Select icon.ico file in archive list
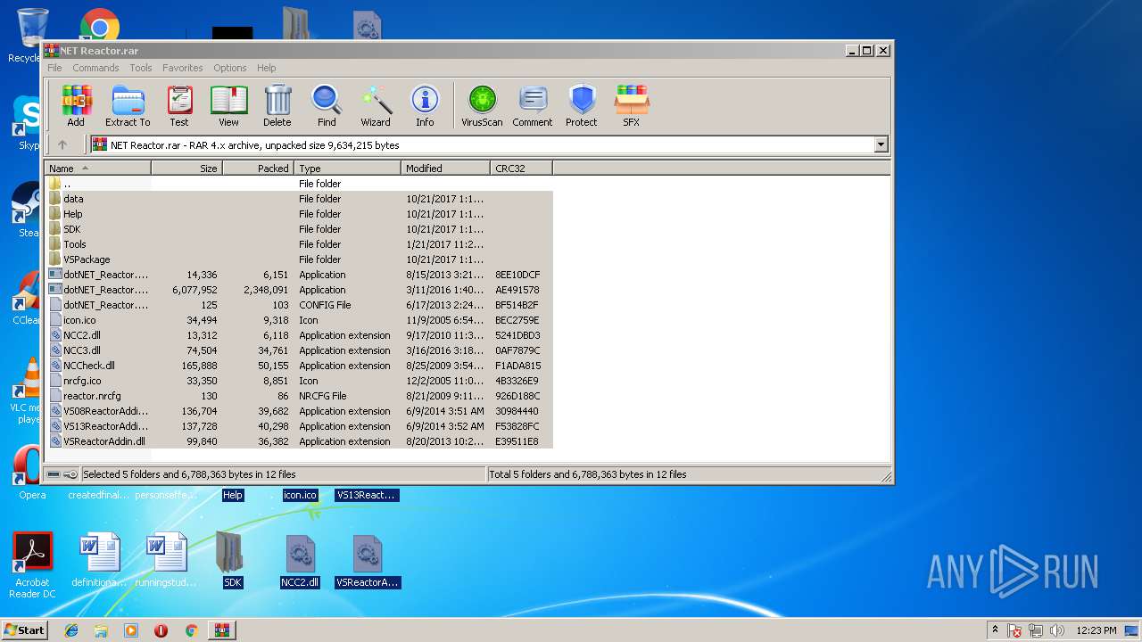Screen dimensions: 1142x642 299,320
